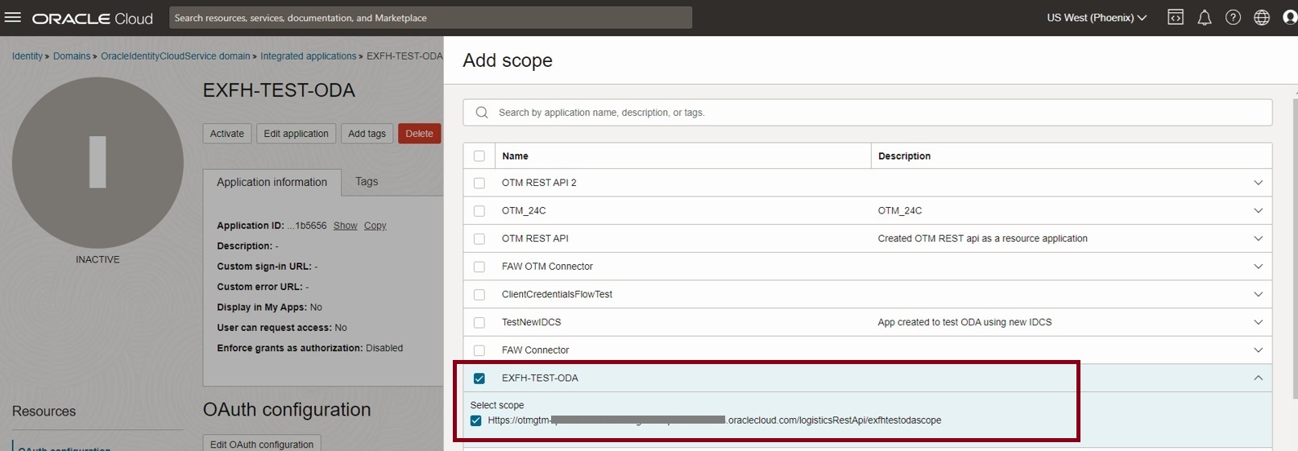The image size is (1298, 451).
Task: Show the full Application ID
Action: (x=346, y=225)
